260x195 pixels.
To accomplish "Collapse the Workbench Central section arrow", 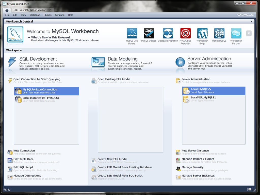I will [x=251, y=21].
